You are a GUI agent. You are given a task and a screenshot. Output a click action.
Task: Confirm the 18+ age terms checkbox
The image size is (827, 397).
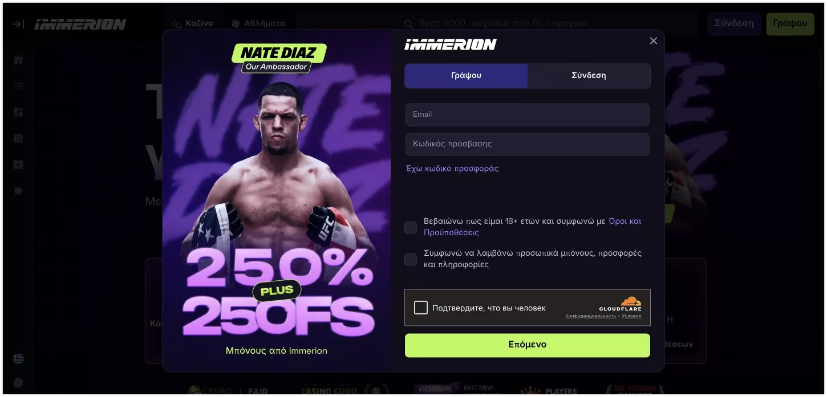(x=411, y=227)
